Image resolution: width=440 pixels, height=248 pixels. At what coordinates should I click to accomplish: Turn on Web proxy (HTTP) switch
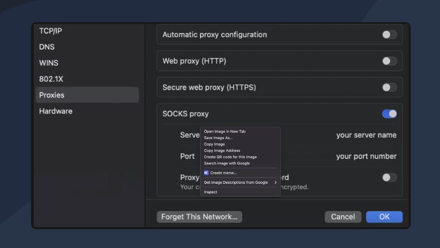point(389,61)
